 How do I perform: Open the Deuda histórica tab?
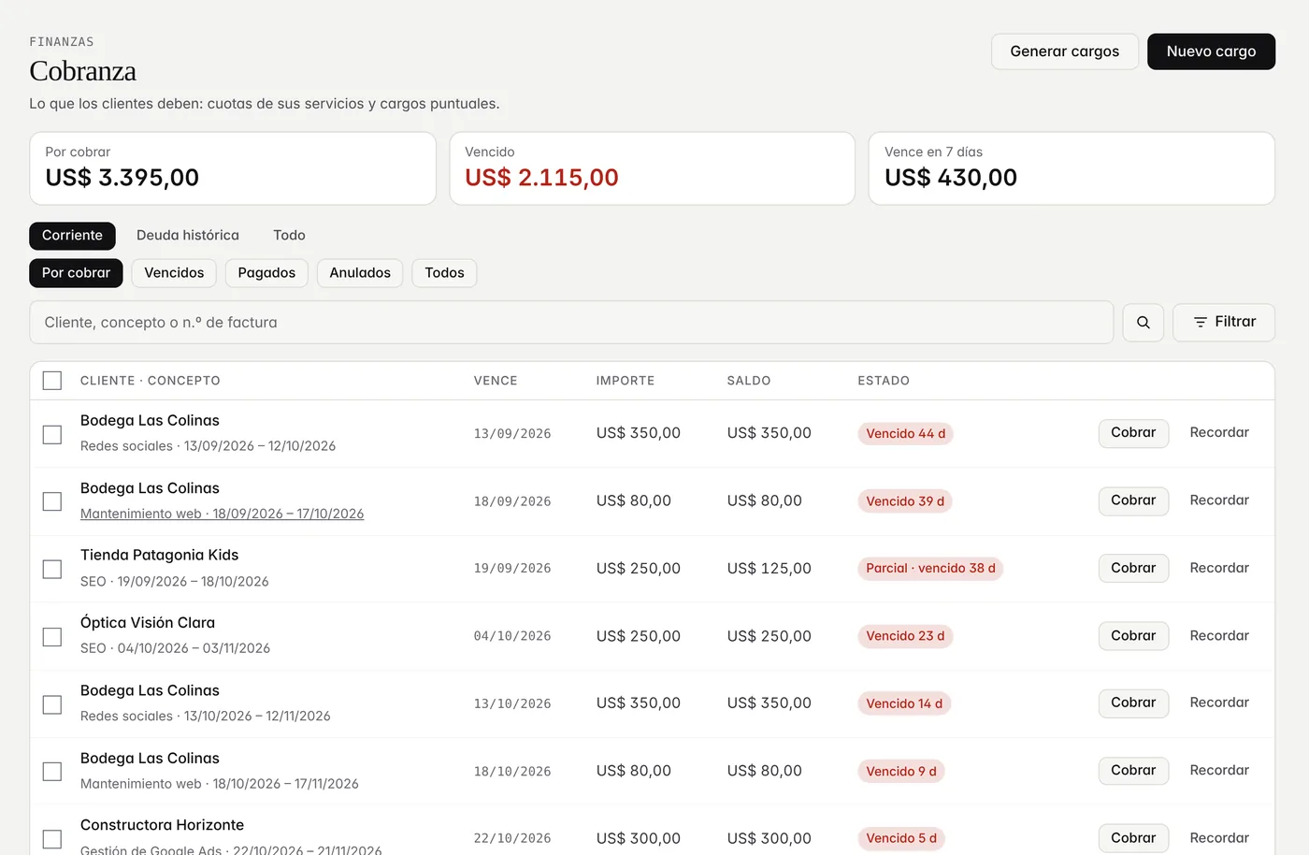point(188,236)
